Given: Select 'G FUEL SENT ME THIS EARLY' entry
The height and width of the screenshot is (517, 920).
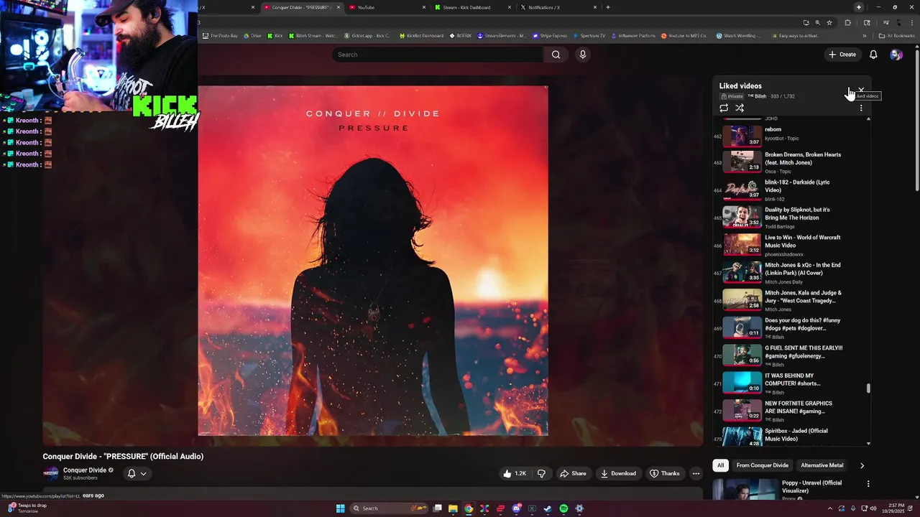Looking at the screenshot, I should [x=788, y=355].
